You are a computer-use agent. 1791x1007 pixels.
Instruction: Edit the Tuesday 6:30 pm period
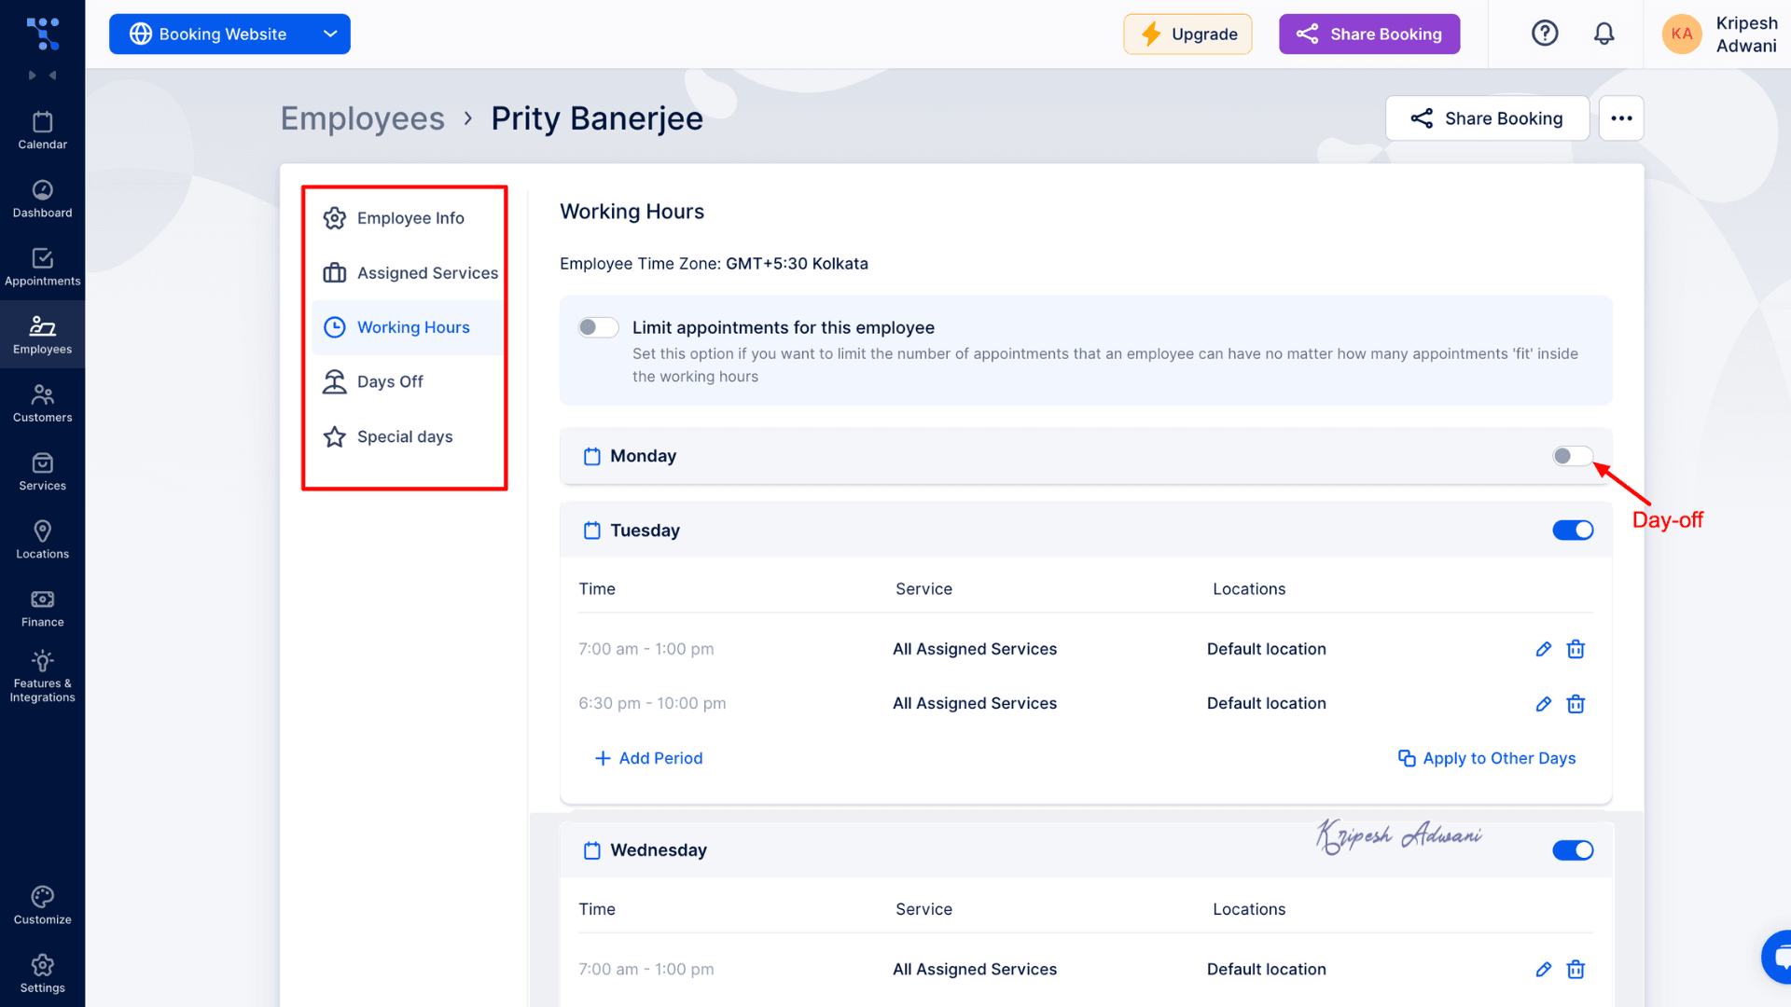(1544, 704)
